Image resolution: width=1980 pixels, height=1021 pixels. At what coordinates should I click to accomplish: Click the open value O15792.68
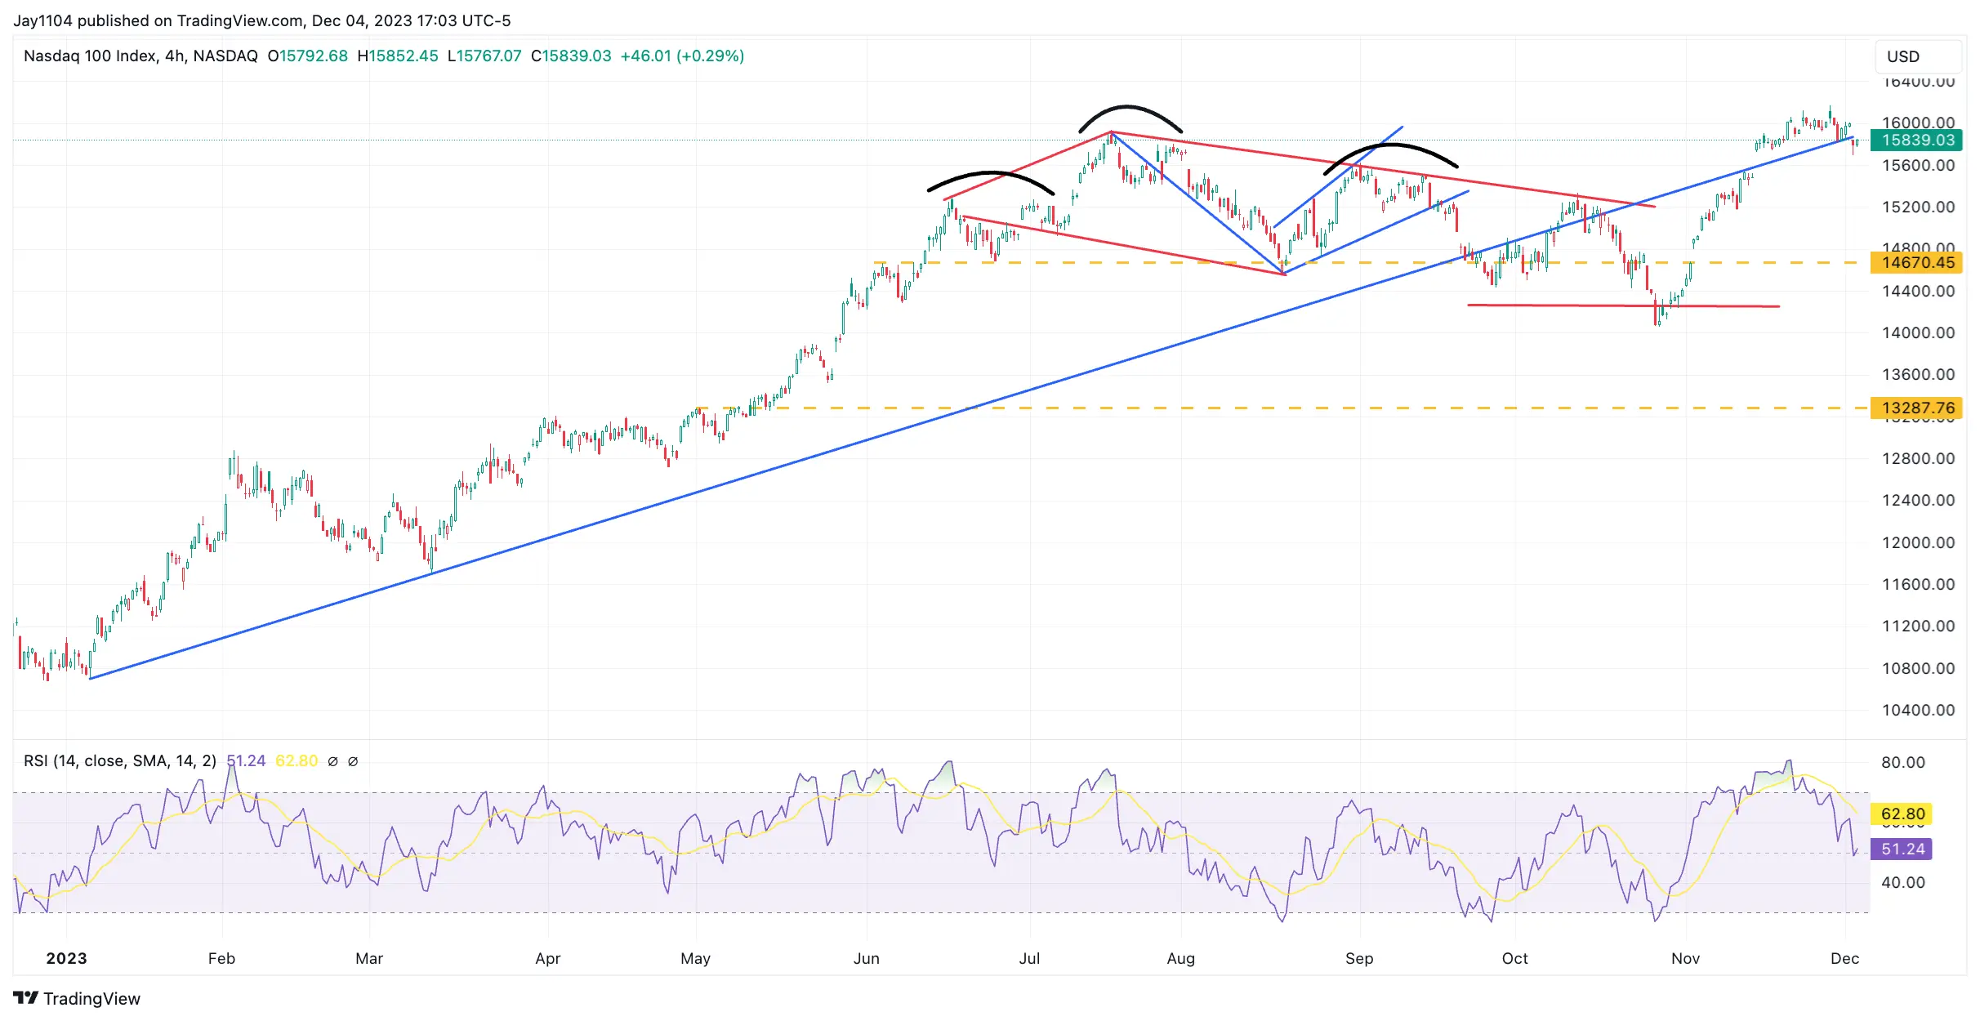[308, 56]
